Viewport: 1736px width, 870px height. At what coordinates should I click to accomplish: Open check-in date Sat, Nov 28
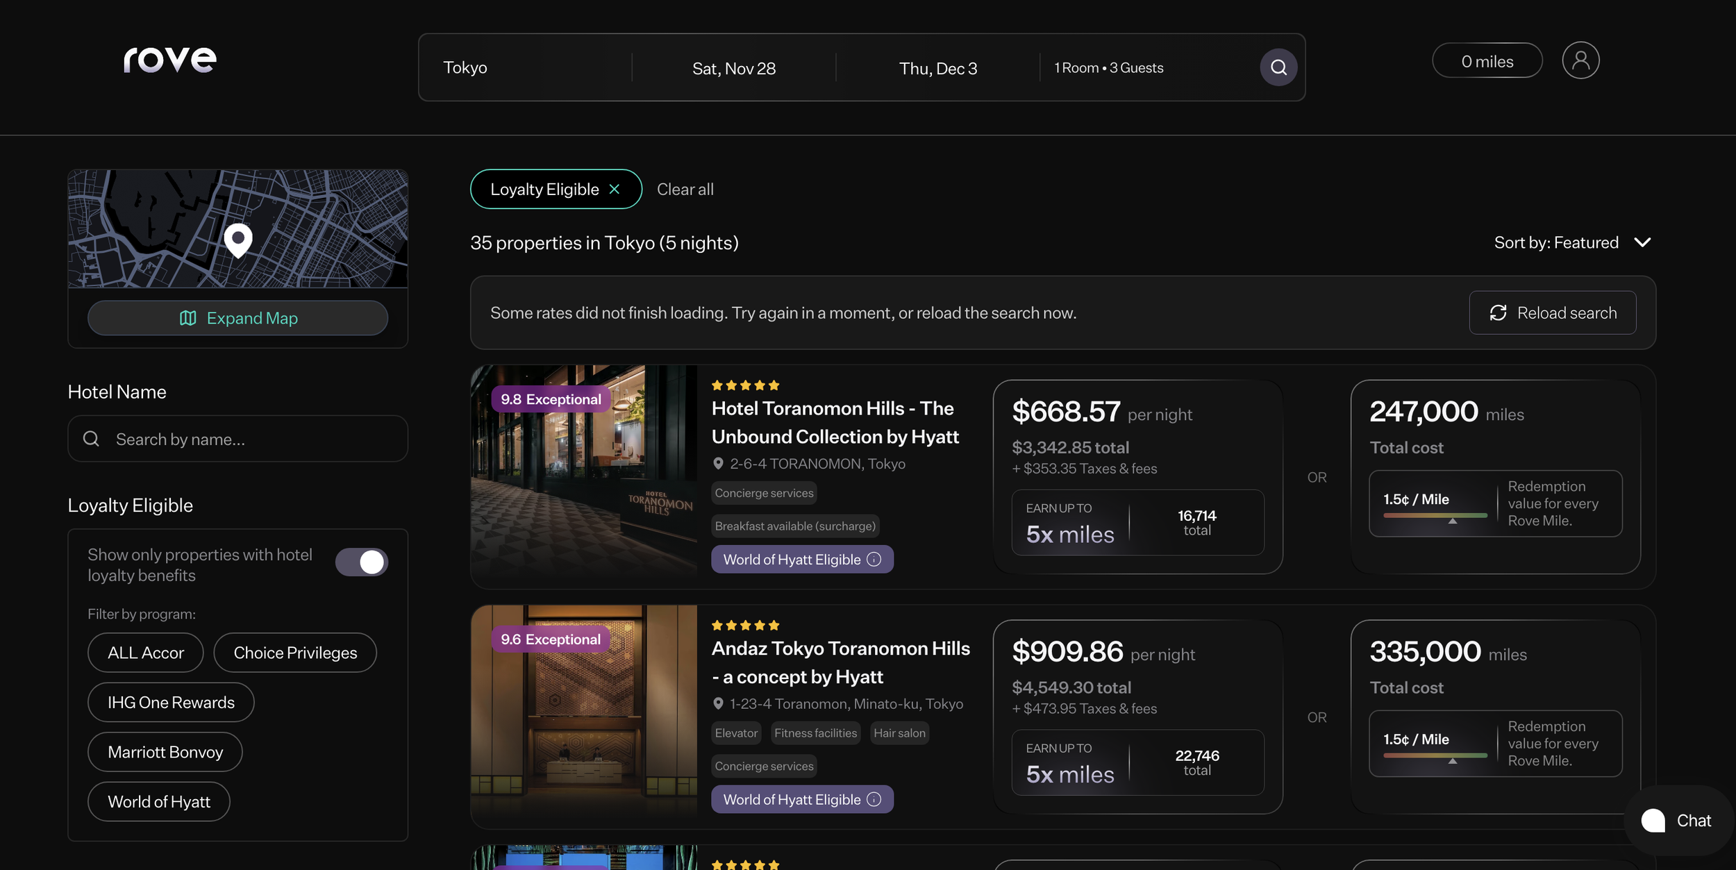[x=734, y=68]
